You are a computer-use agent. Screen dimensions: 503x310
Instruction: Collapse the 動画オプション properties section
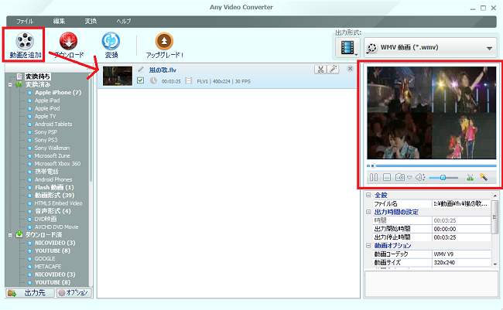tap(368, 246)
